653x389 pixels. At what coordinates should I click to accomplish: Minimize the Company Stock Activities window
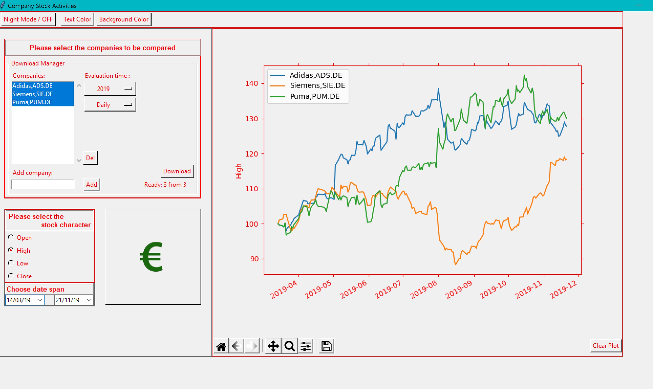[639, 5]
